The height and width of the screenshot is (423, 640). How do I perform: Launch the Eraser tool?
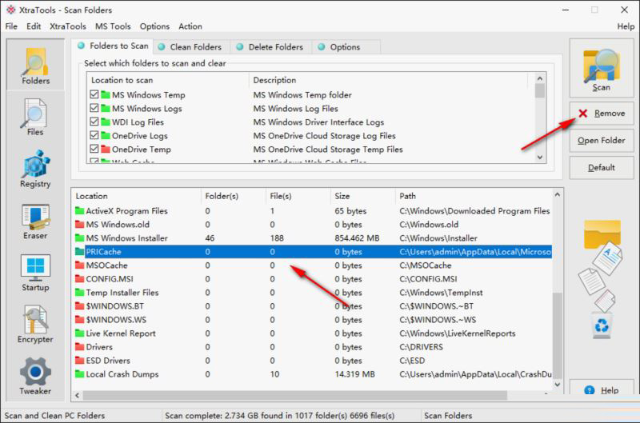[35, 221]
